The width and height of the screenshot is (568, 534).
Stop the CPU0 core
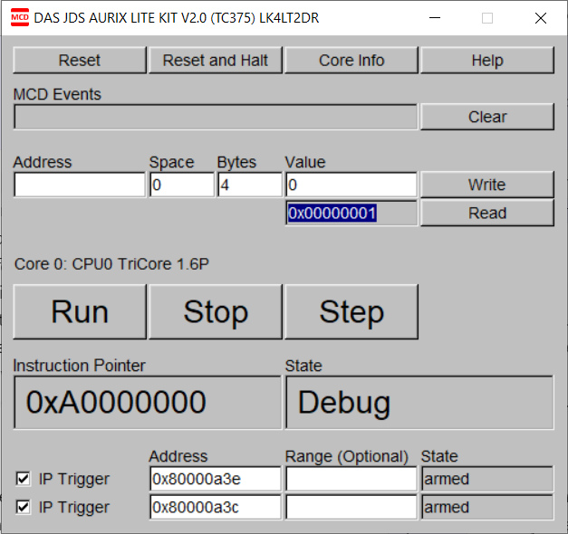tap(216, 311)
